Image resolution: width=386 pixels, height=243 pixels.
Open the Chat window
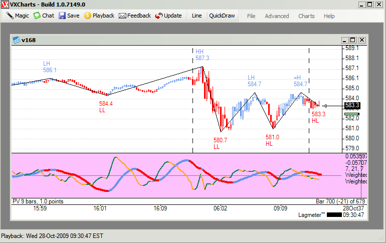click(x=44, y=16)
